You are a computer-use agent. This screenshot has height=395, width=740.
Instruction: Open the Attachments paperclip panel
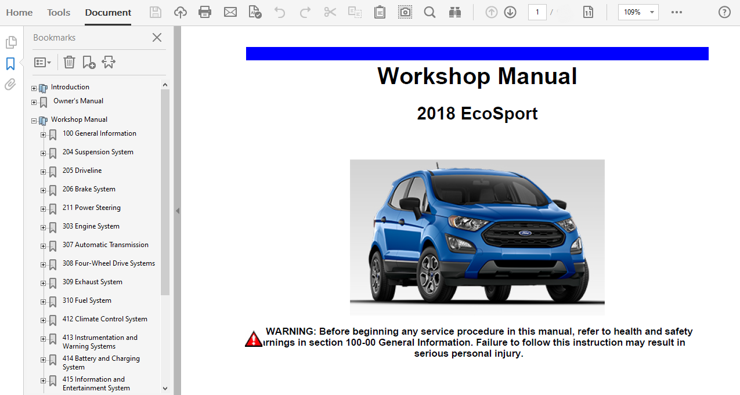point(10,85)
